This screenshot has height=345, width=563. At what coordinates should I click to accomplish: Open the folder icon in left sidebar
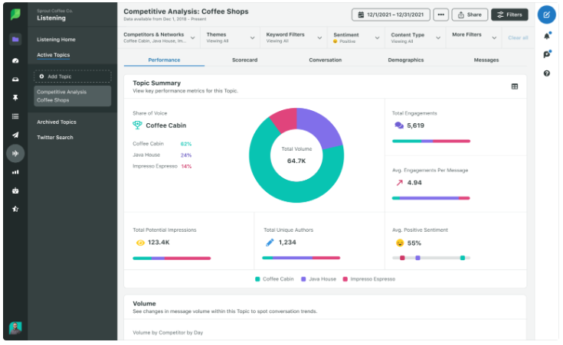pos(15,40)
